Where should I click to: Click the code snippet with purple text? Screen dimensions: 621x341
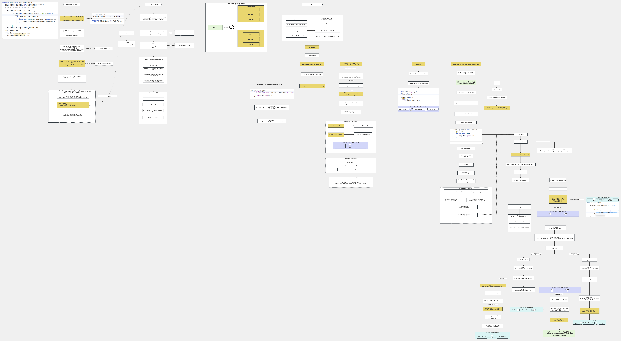tap(272, 94)
